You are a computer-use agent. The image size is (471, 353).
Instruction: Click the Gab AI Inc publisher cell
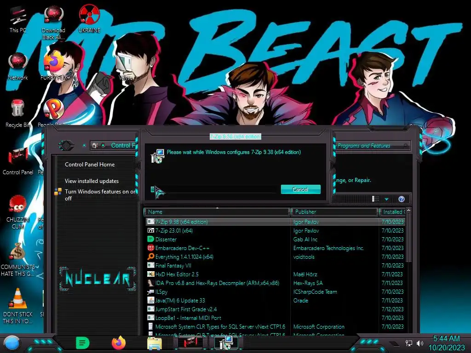click(305, 239)
